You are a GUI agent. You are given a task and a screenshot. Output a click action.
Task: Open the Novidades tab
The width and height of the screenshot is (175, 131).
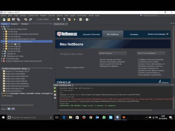click(134, 34)
